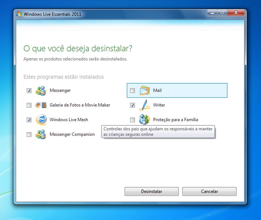Select the 'Messenger' label text
Screen dimensions: 261x220
pos(60,90)
